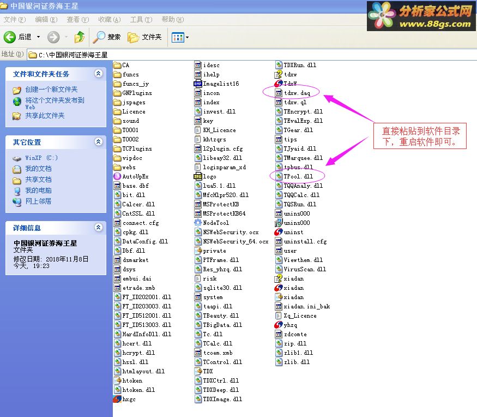Select file name connect.cfg
The height and width of the screenshot is (417, 477).
tap(141, 223)
